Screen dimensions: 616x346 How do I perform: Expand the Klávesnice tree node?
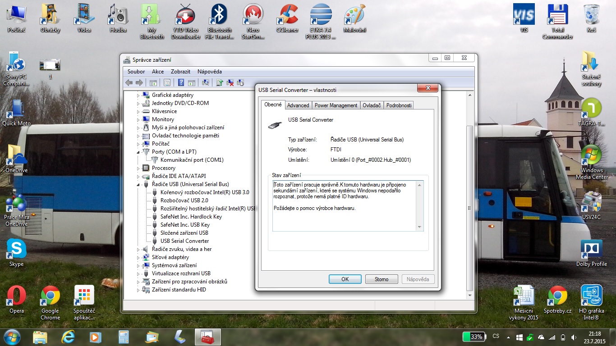(x=138, y=111)
